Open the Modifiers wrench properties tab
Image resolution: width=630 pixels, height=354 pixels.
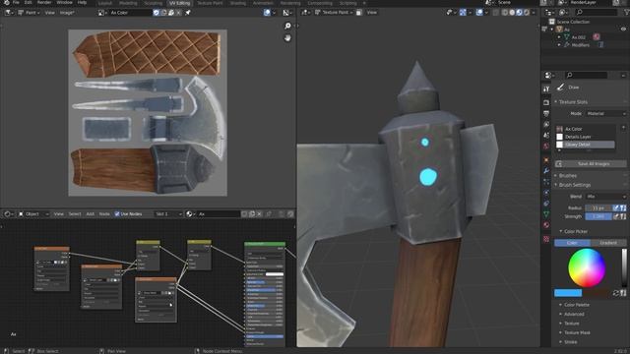(x=546, y=171)
